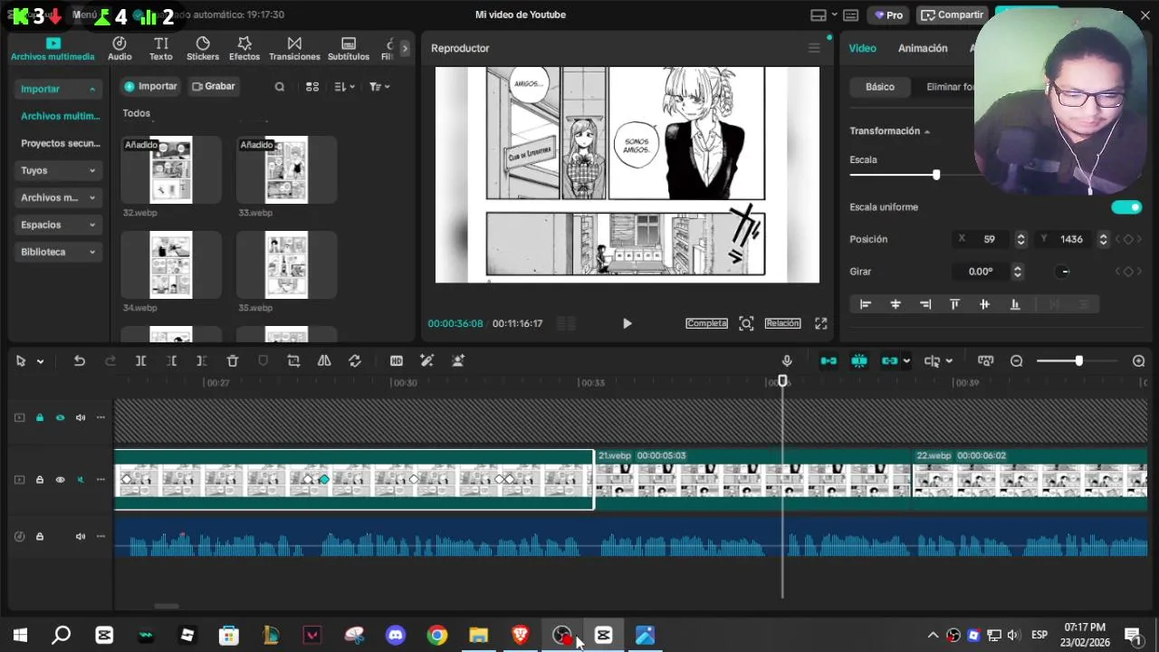
Task: Click the microphone voice-over record icon
Action: click(787, 360)
